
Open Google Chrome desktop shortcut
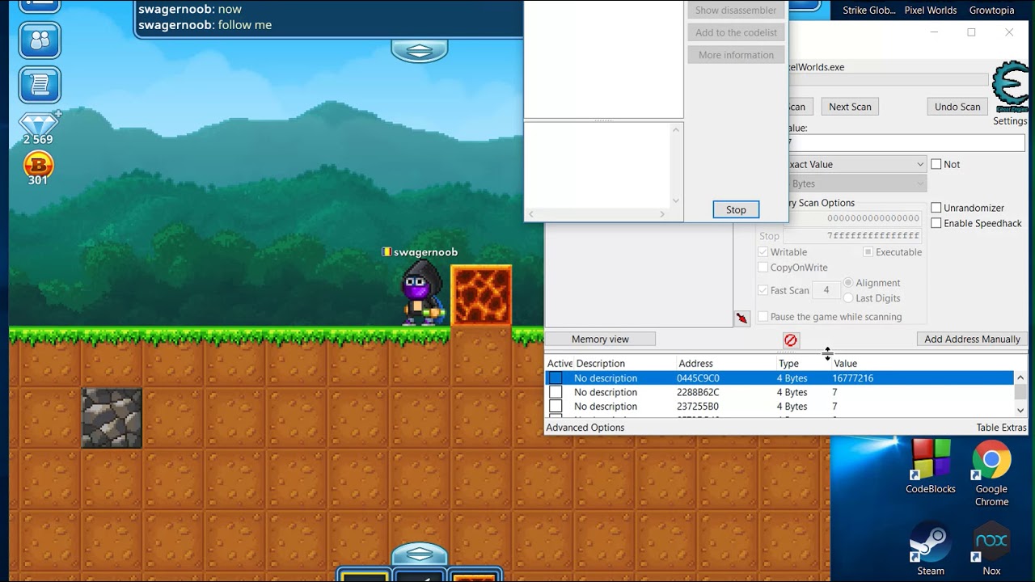point(991,473)
